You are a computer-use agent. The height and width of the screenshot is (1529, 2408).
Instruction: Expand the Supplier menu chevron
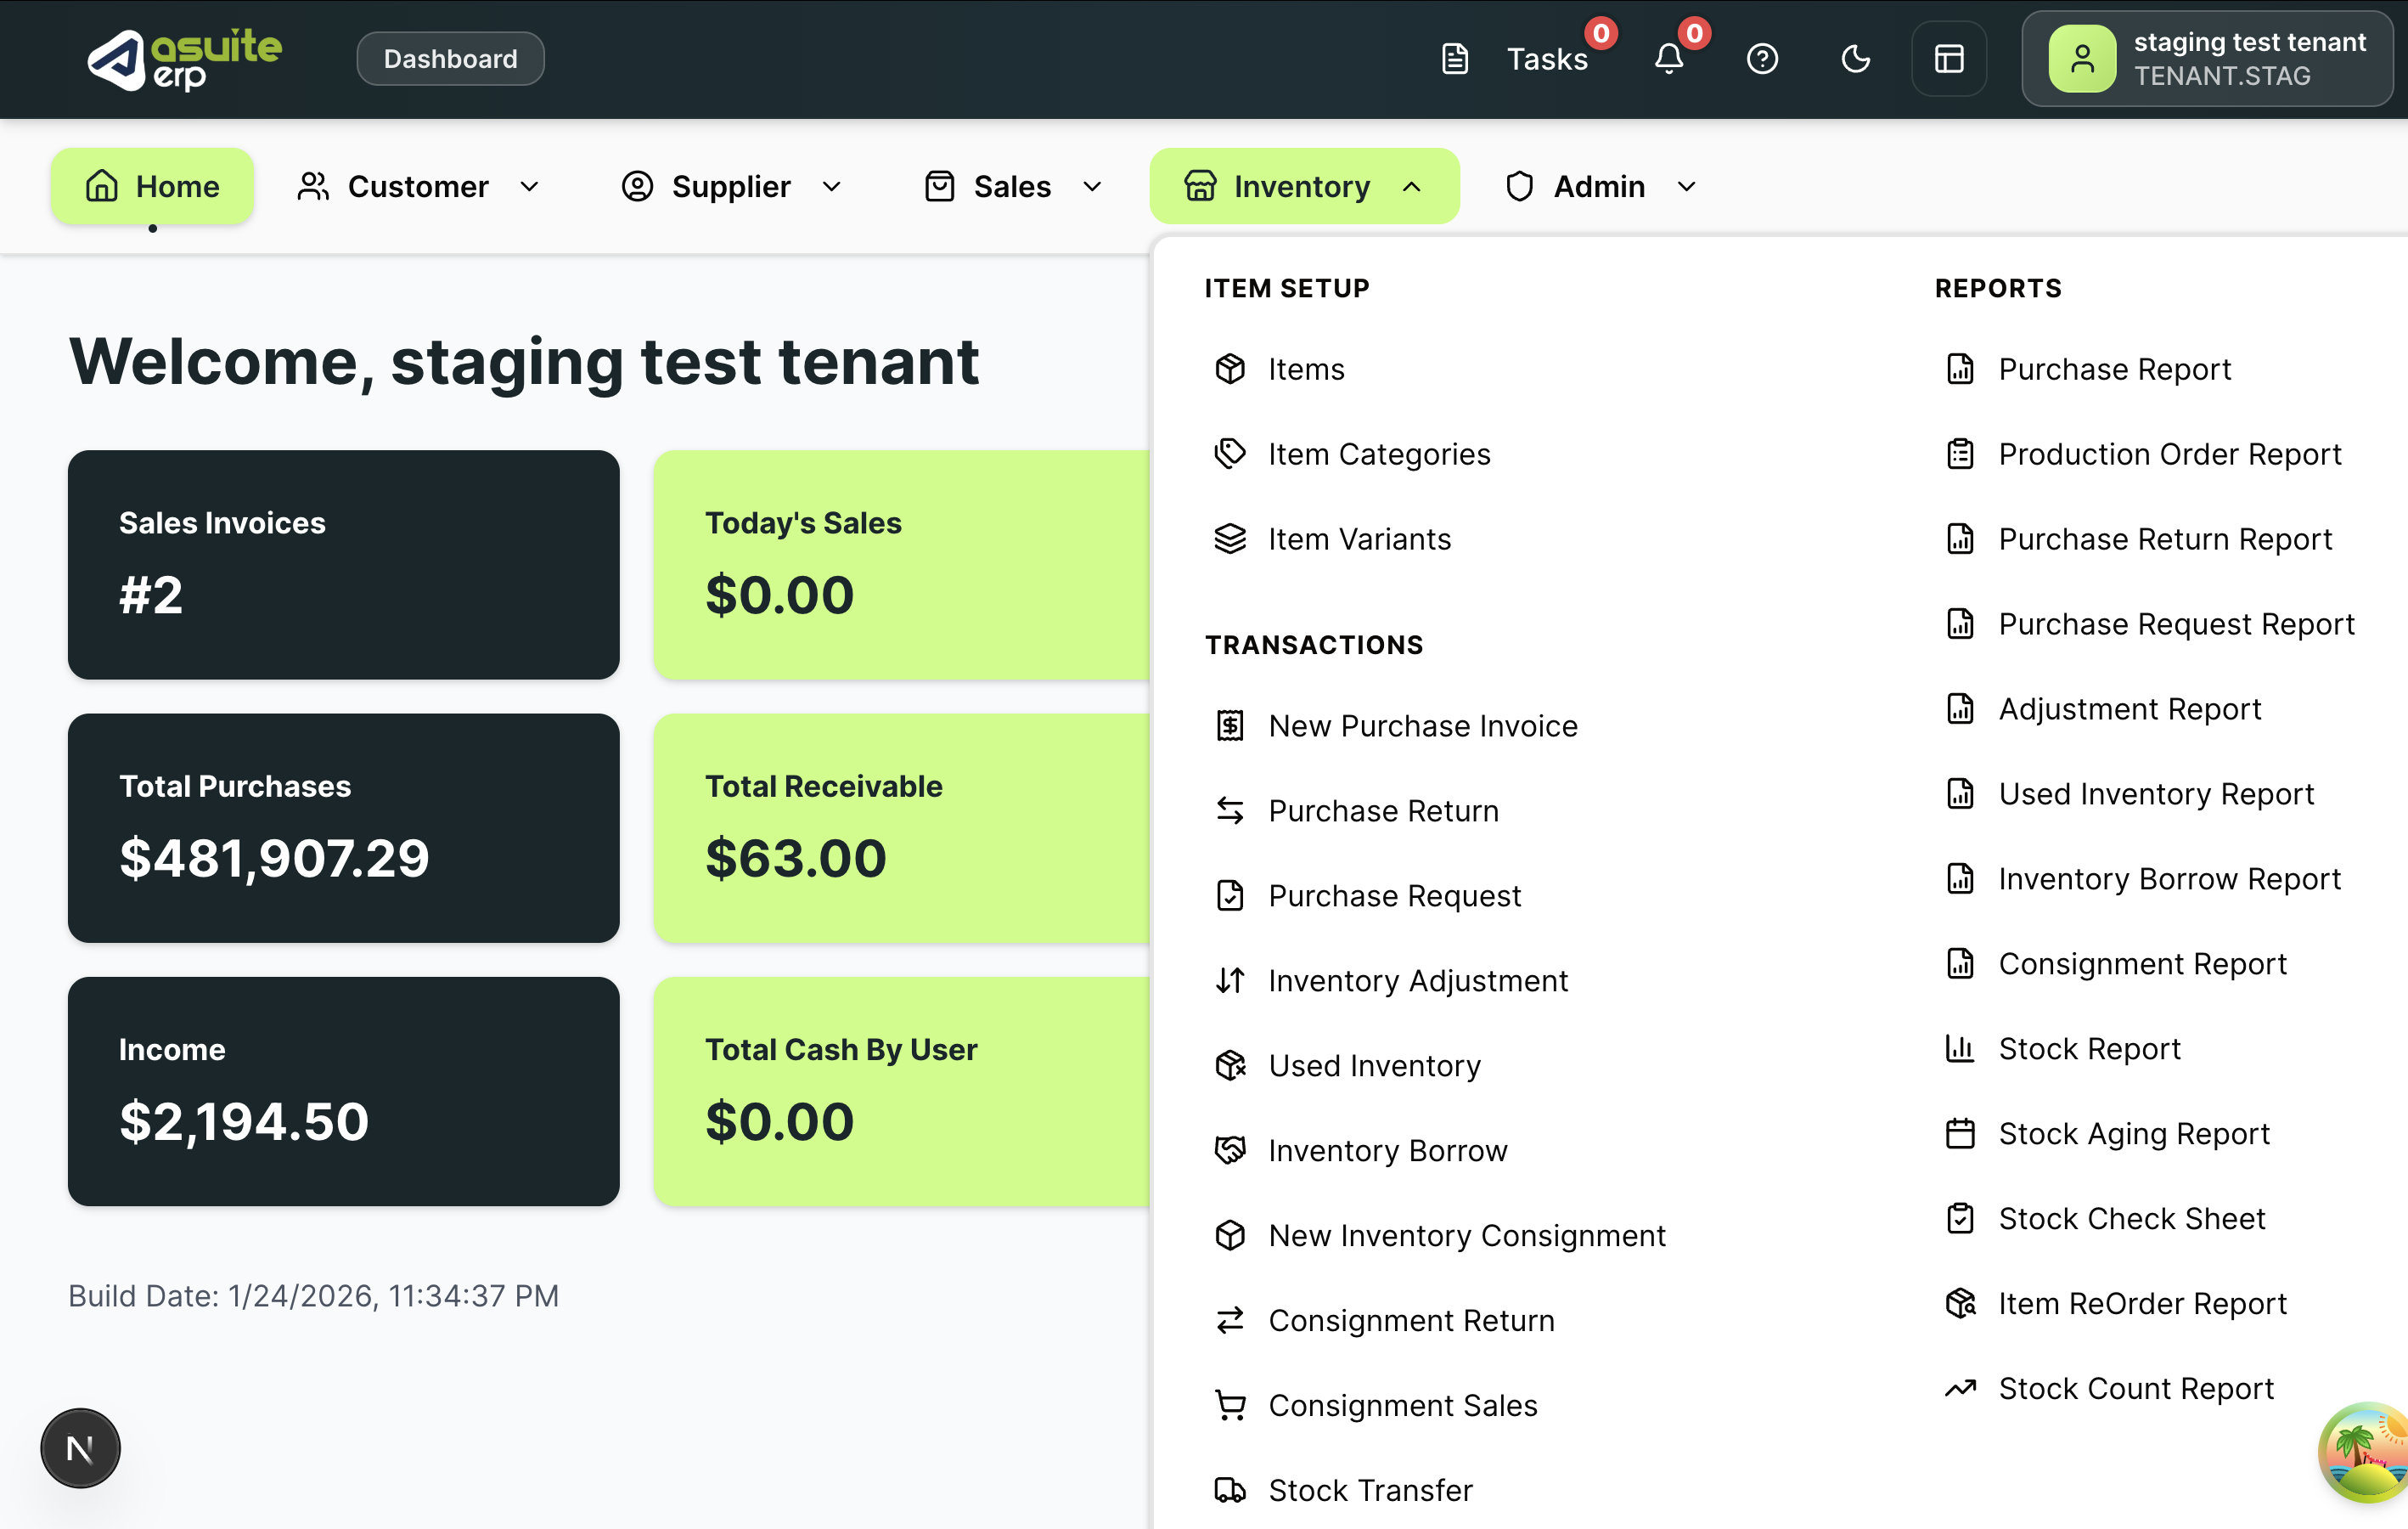[x=831, y=186]
